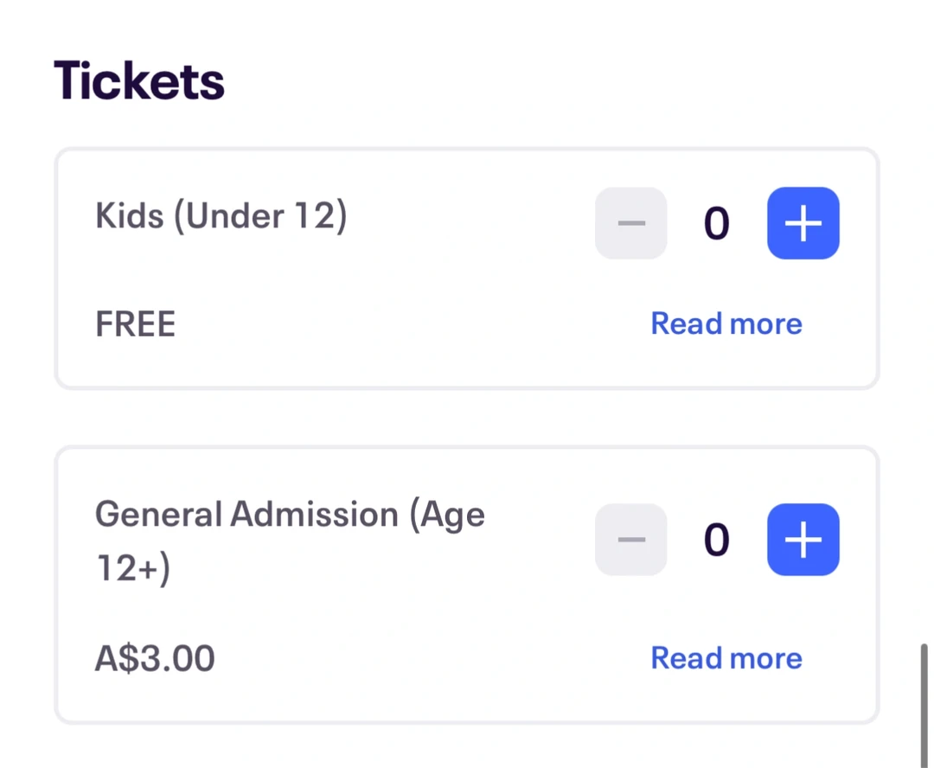Viewport: 934px width, 768px height.
Task: Click the A$3.00 price label
Action: pos(155,659)
